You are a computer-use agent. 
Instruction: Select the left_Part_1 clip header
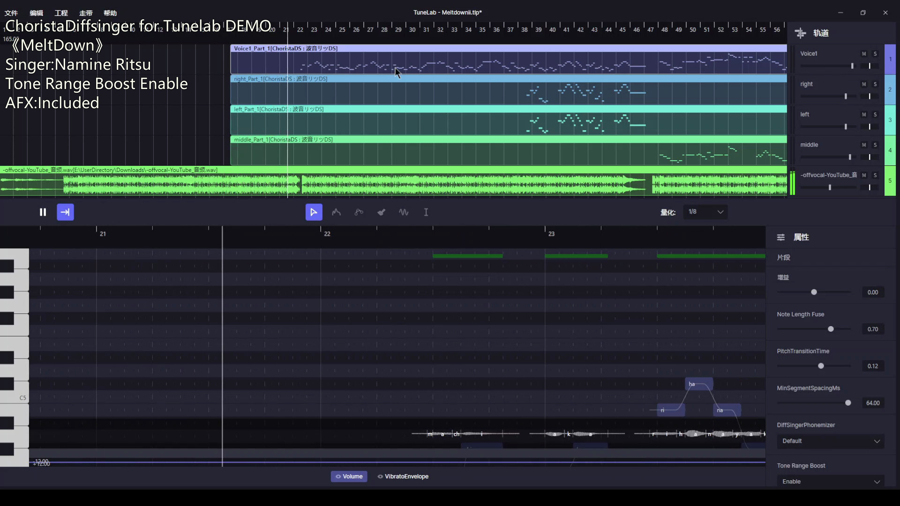click(x=509, y=109)
